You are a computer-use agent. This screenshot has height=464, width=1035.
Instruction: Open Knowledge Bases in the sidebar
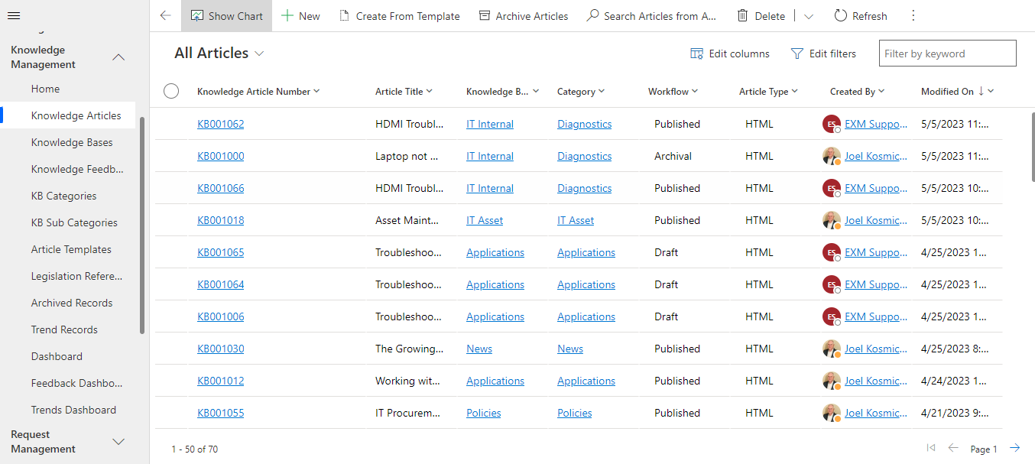click(x=72, y=142)
